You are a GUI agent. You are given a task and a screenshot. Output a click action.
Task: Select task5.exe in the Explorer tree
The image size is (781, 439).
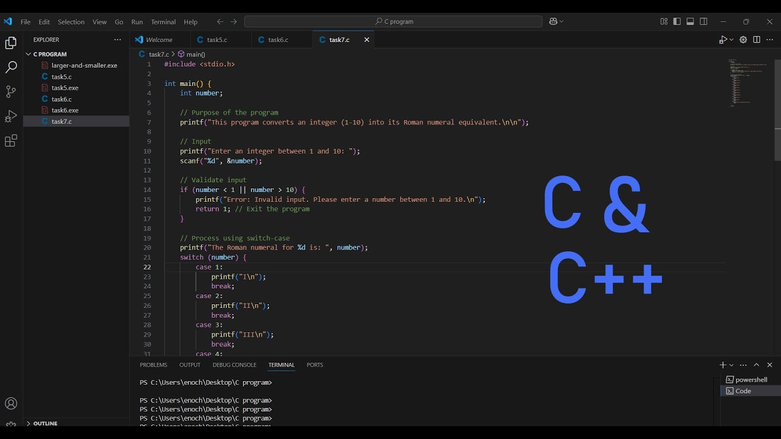coord(76,88)
